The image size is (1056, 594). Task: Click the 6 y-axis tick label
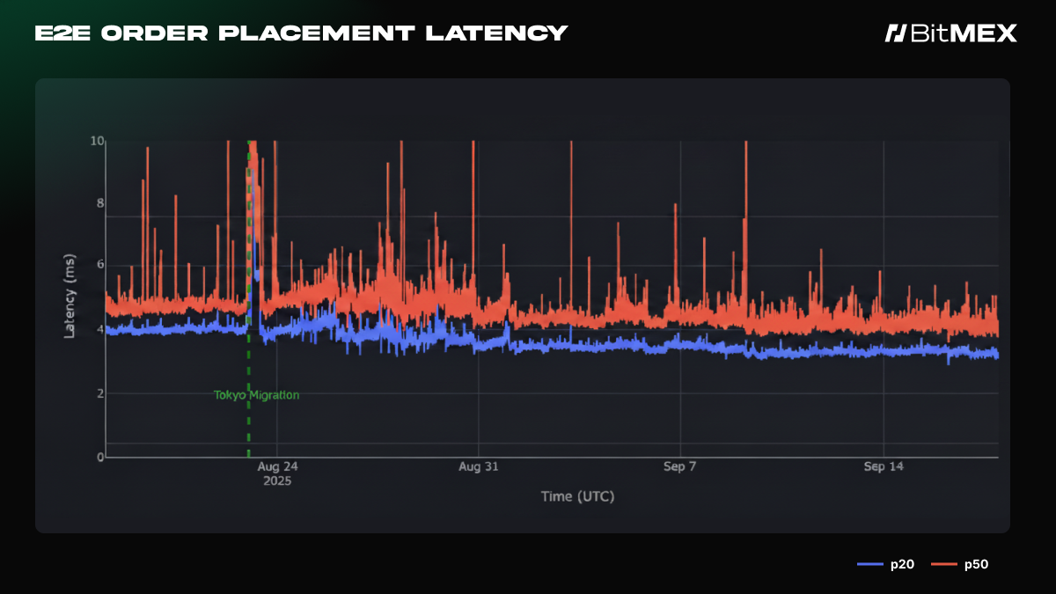pos(100,265)
